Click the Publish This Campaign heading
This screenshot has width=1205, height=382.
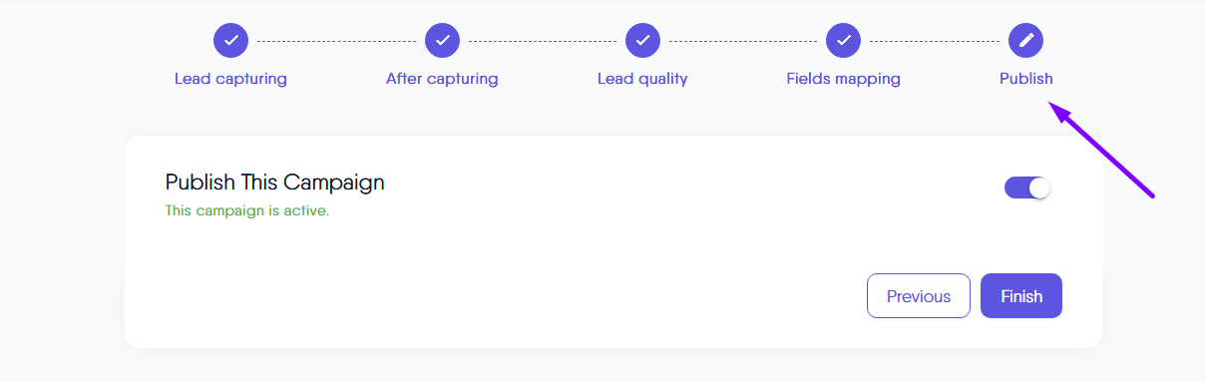274,183
